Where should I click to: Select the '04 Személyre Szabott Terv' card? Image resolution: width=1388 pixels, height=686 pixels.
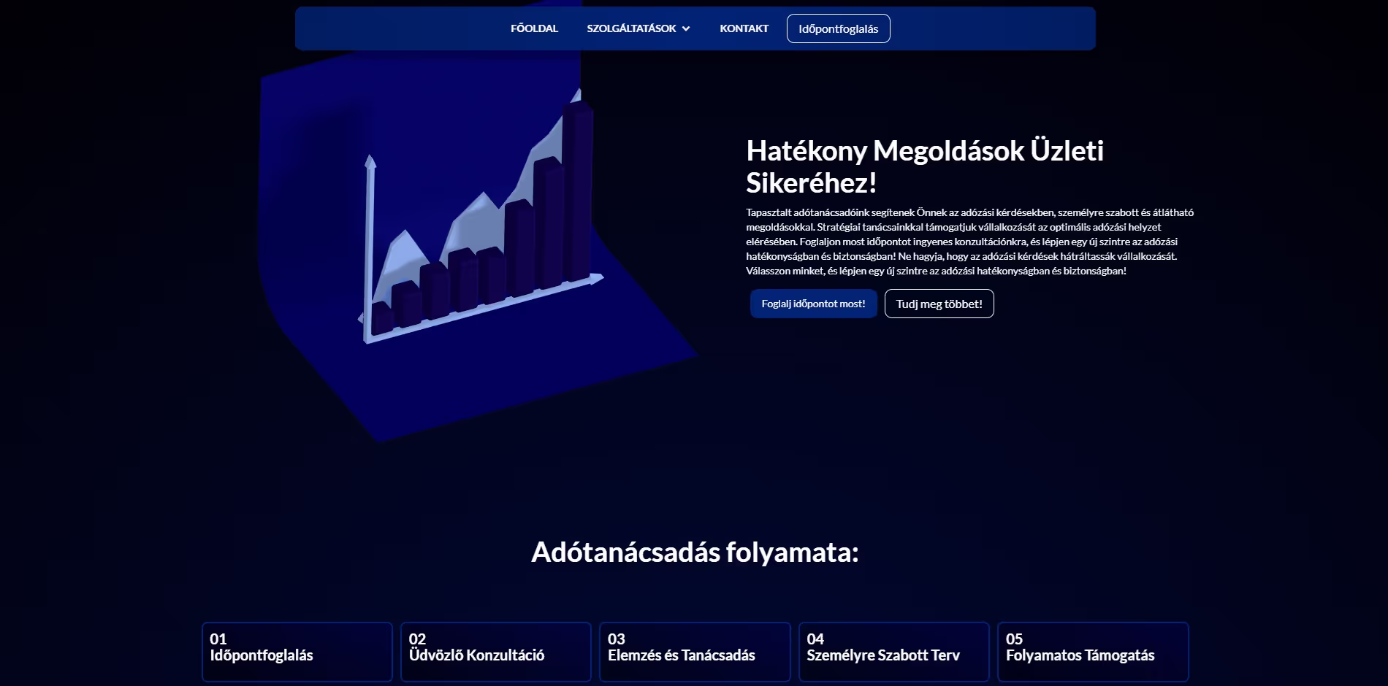coord(894,652)
